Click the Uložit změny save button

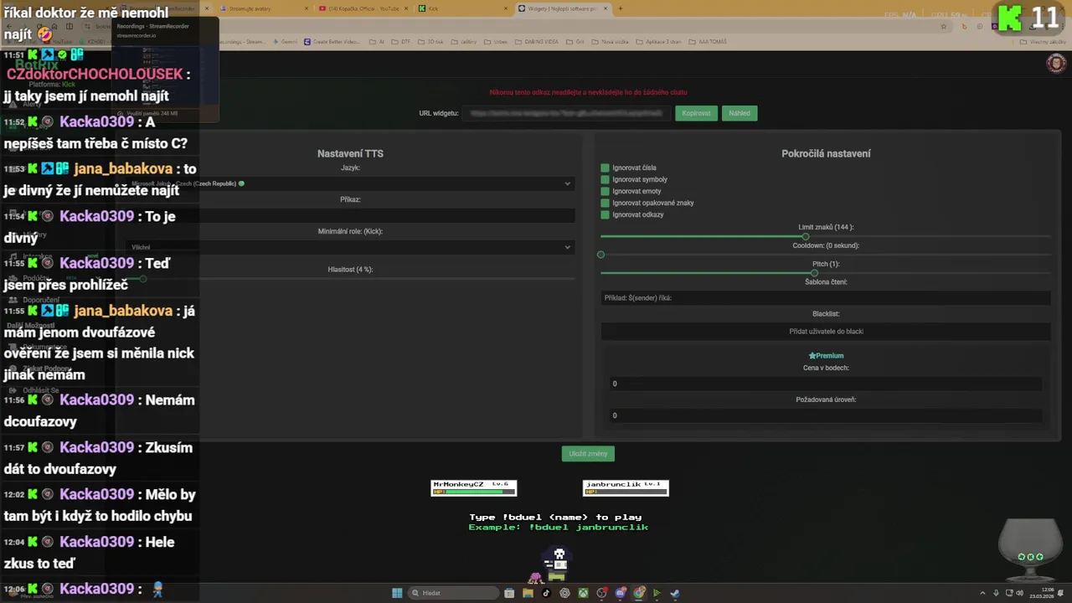click(588, 454)
